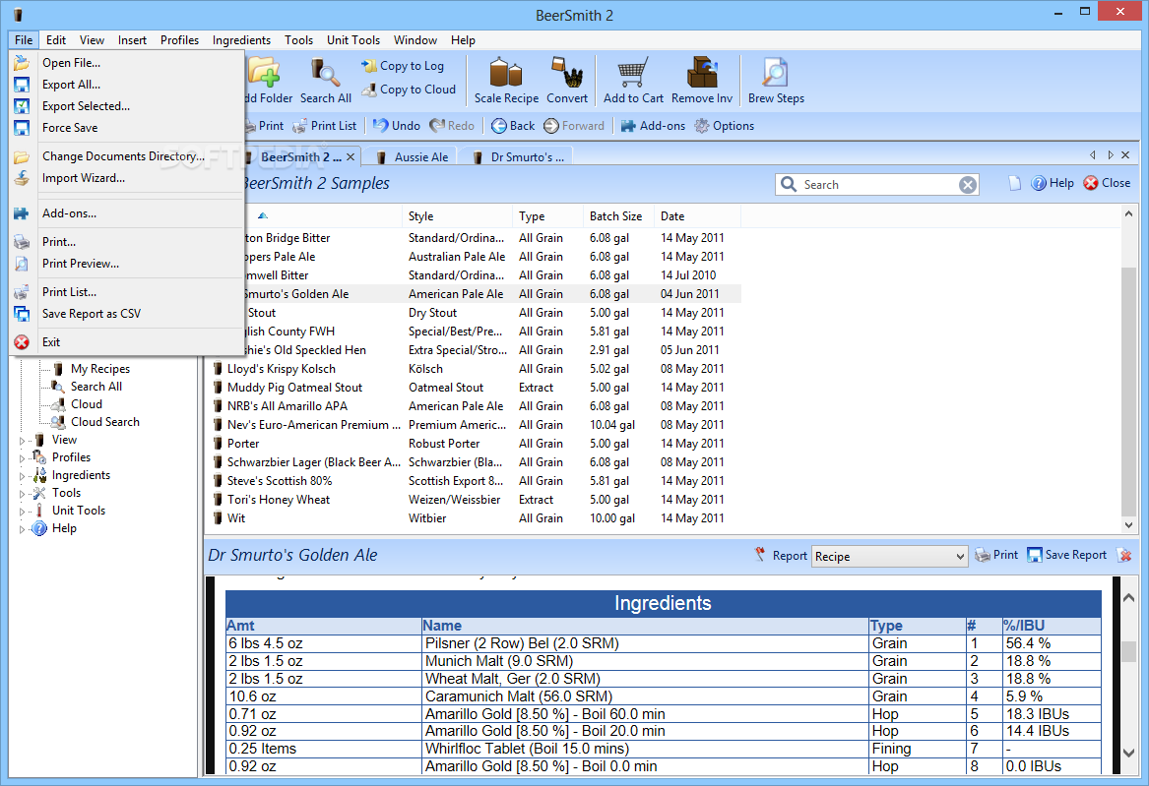Click the Print button in report bar
The image size is (1149, 786).
pos(996,556)
